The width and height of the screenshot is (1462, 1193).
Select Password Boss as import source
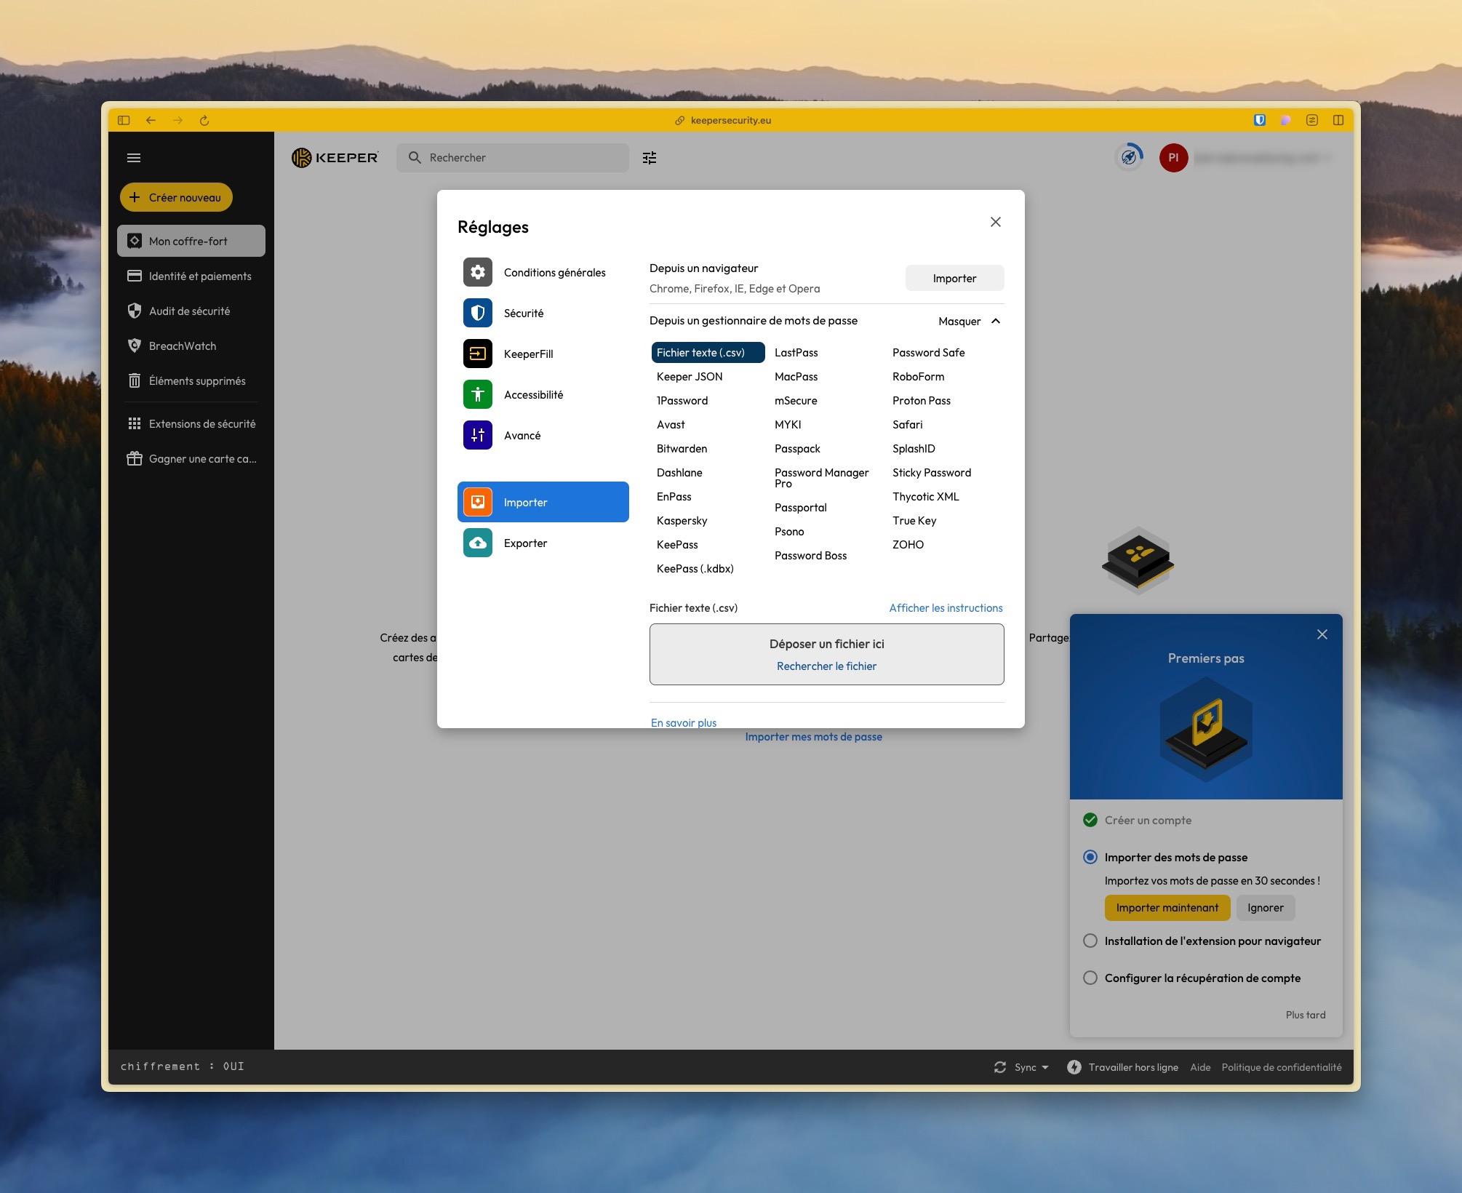point(811,556)
